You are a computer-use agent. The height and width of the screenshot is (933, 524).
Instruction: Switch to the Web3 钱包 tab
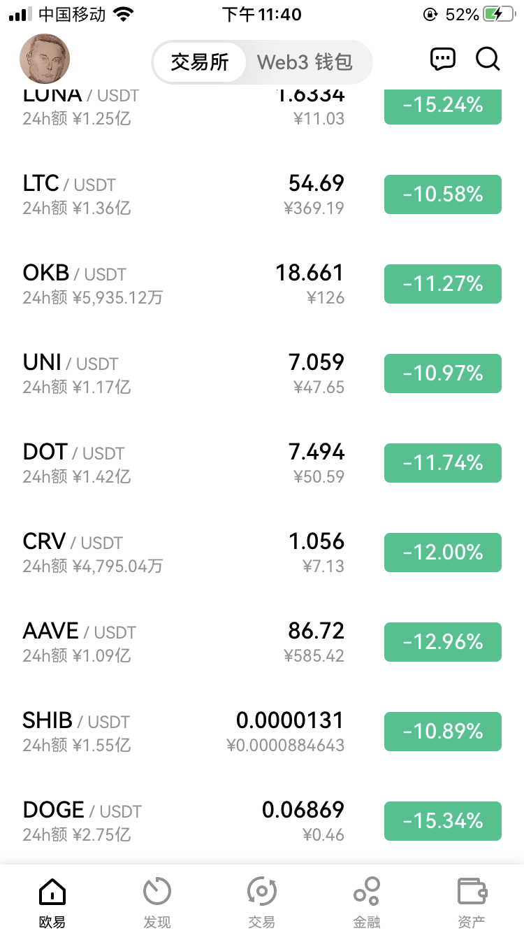(x=305, y=62)
